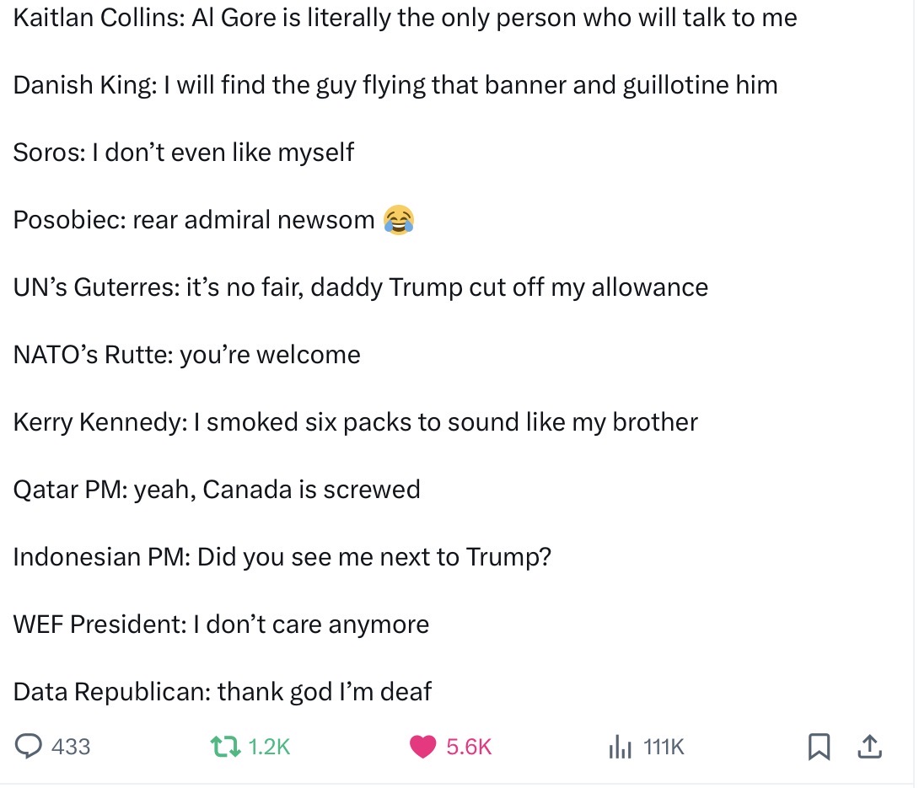This screenshot has height=788, width=919.
Task: Click the WEF President line
Action: (221, 625)
